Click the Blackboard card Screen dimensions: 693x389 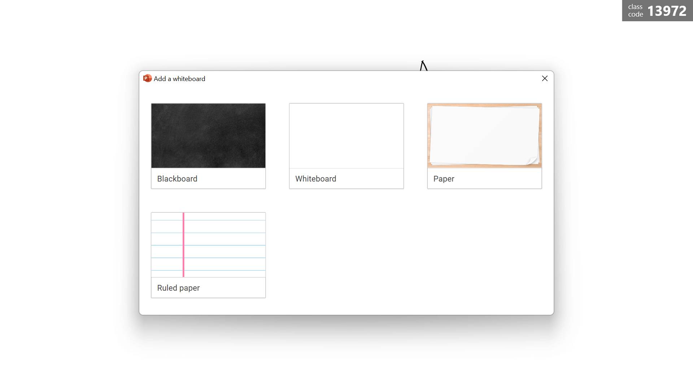click(x=208, y=146)
